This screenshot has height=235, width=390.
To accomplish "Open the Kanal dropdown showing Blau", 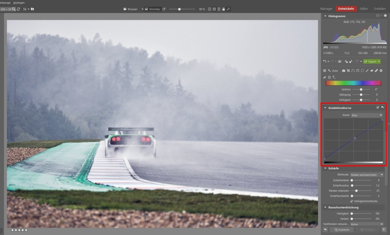I will 367,115.
